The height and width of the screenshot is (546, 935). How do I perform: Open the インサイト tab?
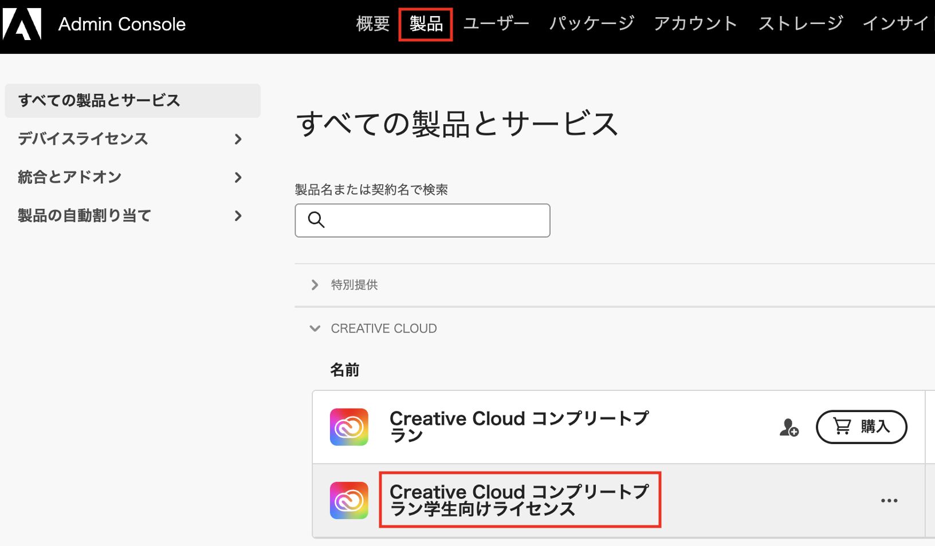pyautogui.click(x=897, y=24)
